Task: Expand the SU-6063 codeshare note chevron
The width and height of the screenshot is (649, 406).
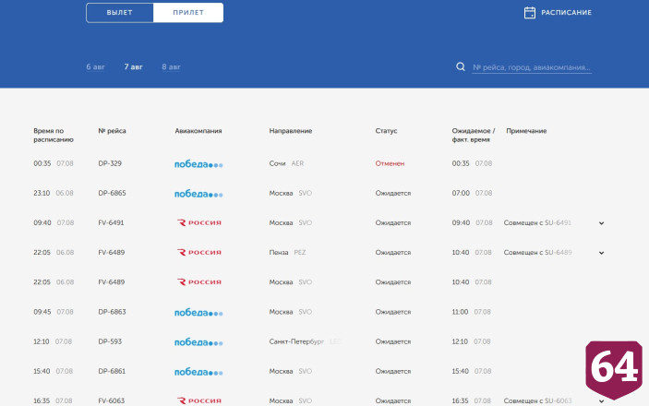Action: tap(601, 401)
